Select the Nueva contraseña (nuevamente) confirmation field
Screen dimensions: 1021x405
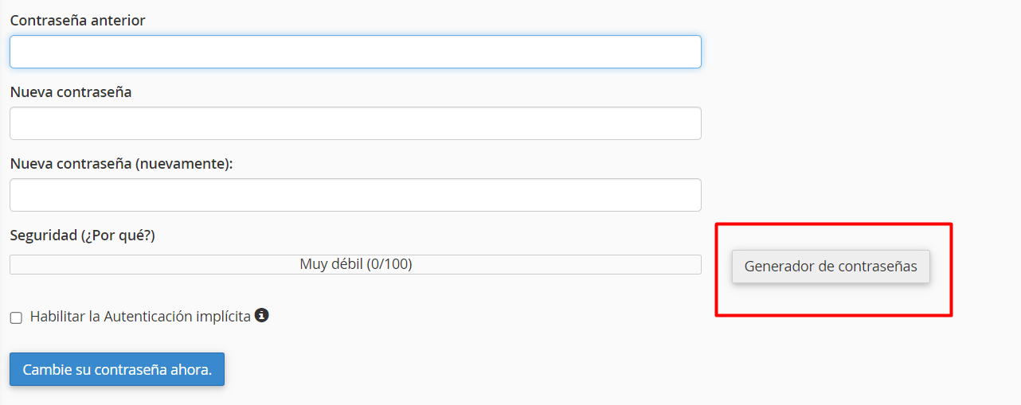pyautogui.click(x=355, y=195)
